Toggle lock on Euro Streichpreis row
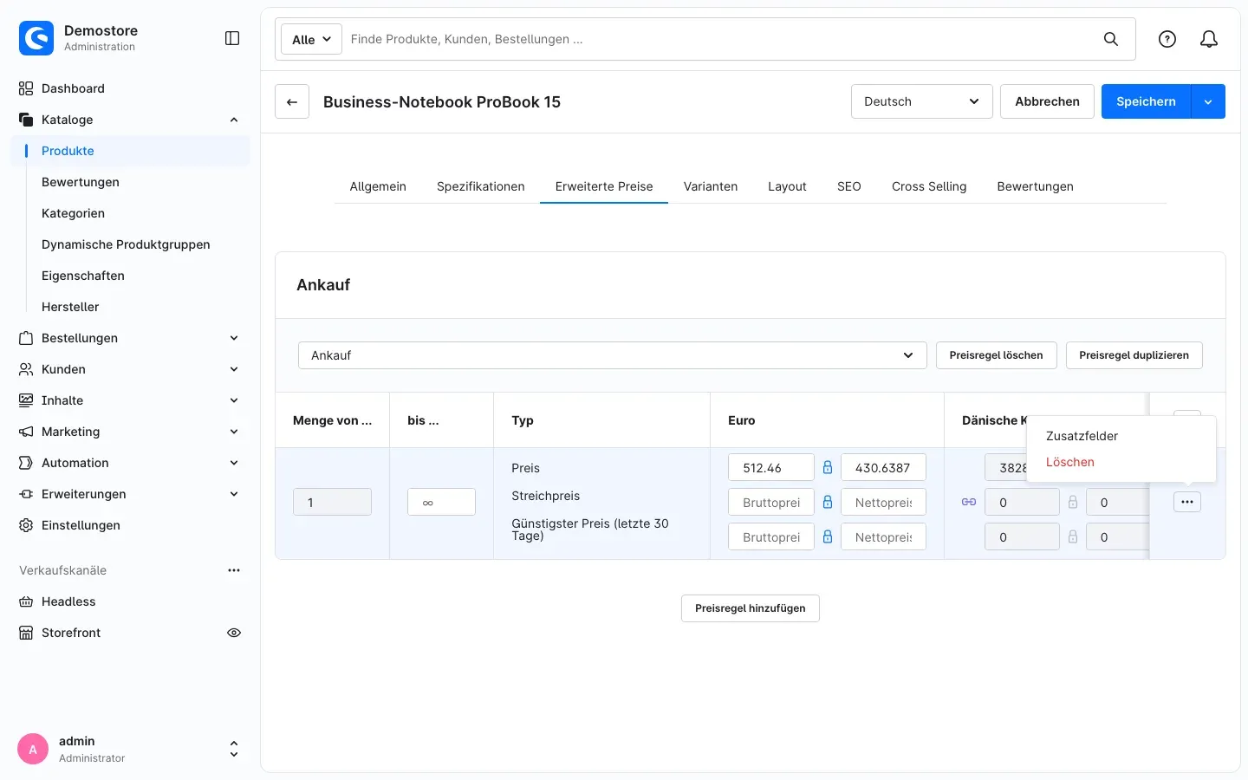 pyautogui.click(x=828, y=503)
